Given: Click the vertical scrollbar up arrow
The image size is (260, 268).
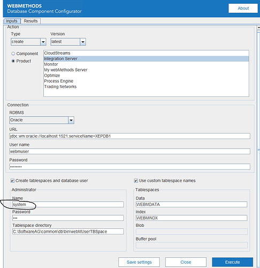Looking at the screenshot, I should click(258, 28).
